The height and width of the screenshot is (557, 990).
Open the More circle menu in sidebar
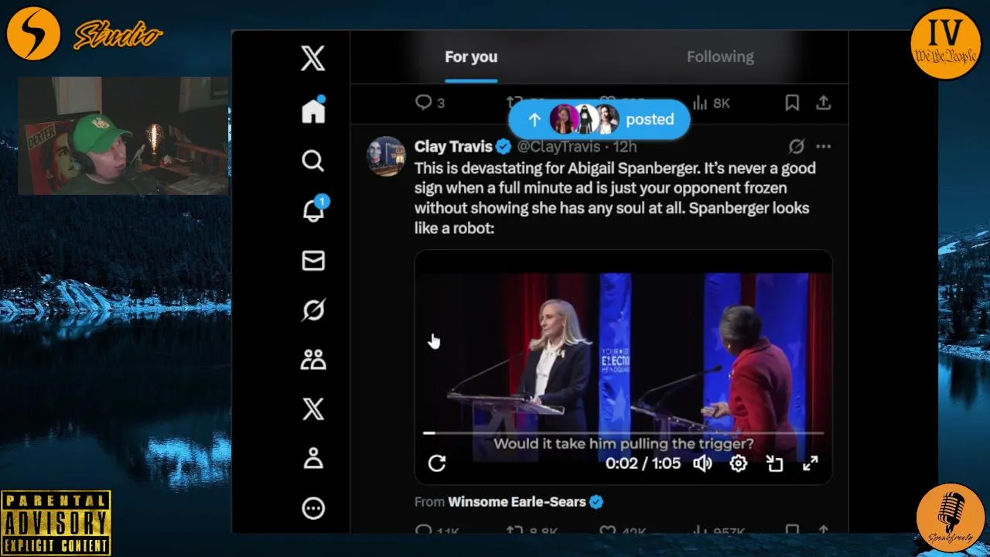(x=313, y=508)
